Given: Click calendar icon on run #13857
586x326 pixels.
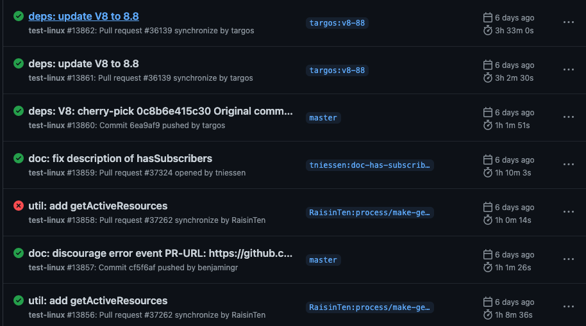Looking at the screenshot, I should coord(488,255).
